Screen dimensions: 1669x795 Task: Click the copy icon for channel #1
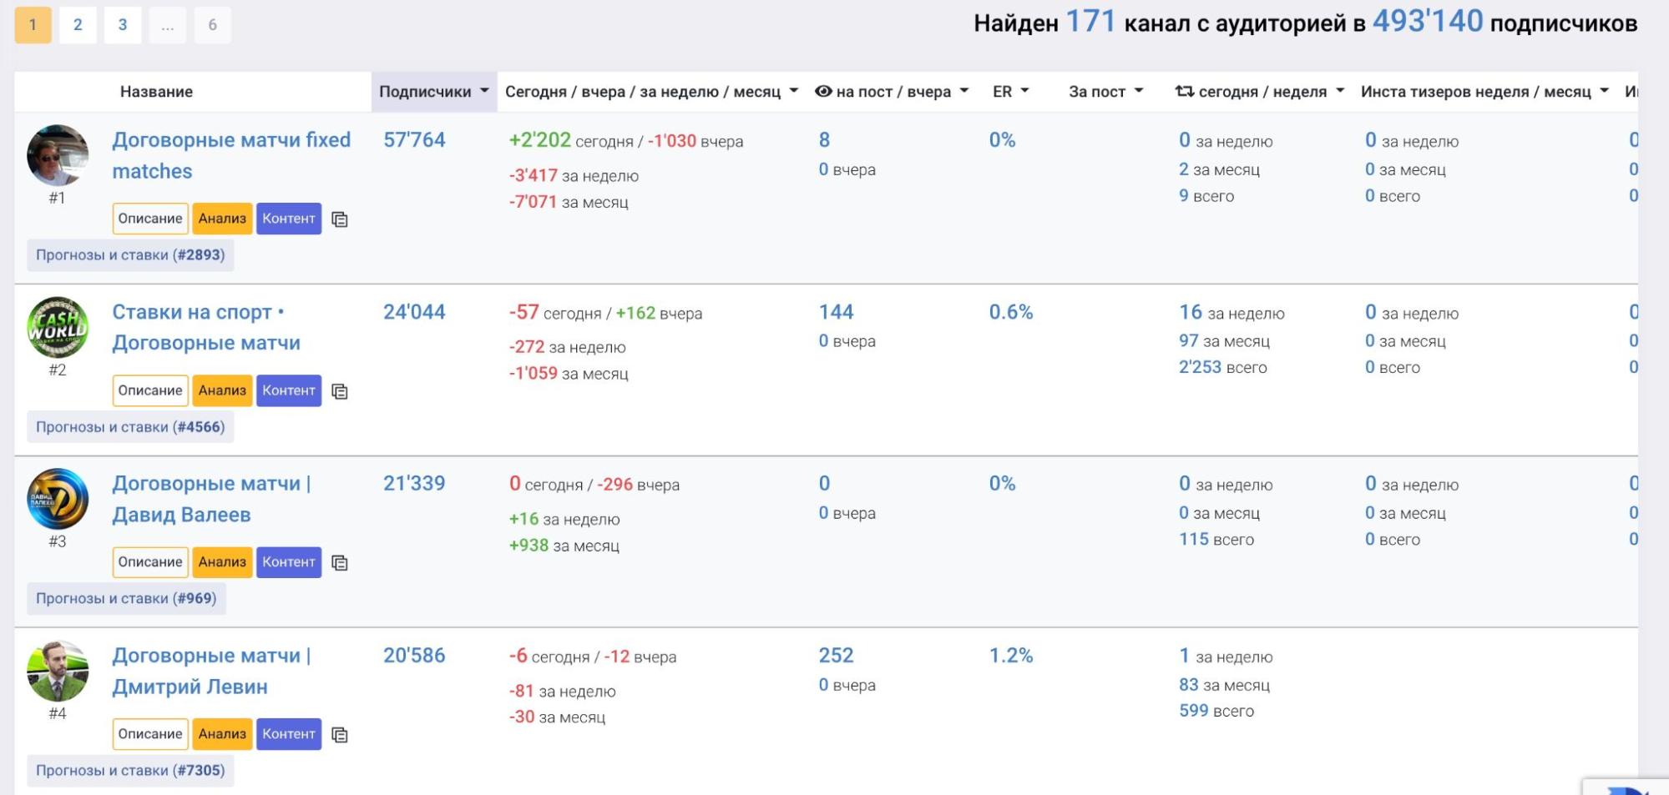pos(339,219)
